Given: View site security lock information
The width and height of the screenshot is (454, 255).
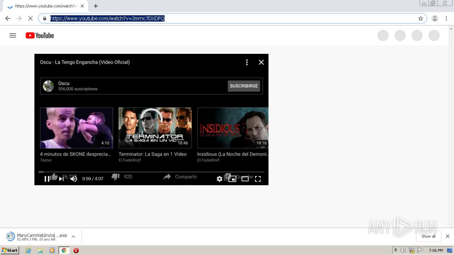Looking at the screenshot, I should [x=45, y=18].
